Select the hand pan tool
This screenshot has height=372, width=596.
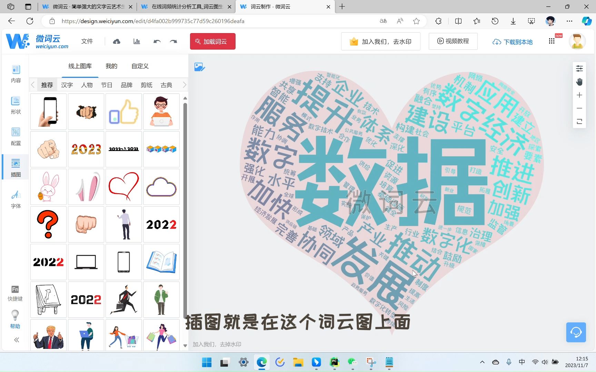[579, 82]
